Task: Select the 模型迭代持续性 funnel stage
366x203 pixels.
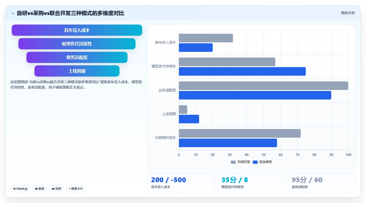Action: coord(77,44)
